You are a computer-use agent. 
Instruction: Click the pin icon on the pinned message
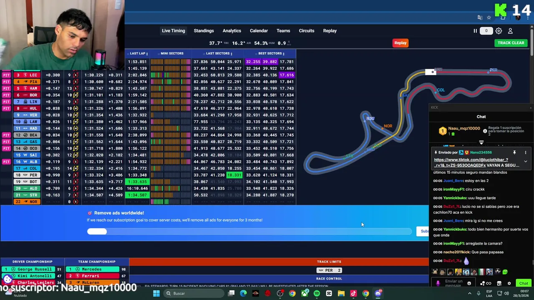514,152
